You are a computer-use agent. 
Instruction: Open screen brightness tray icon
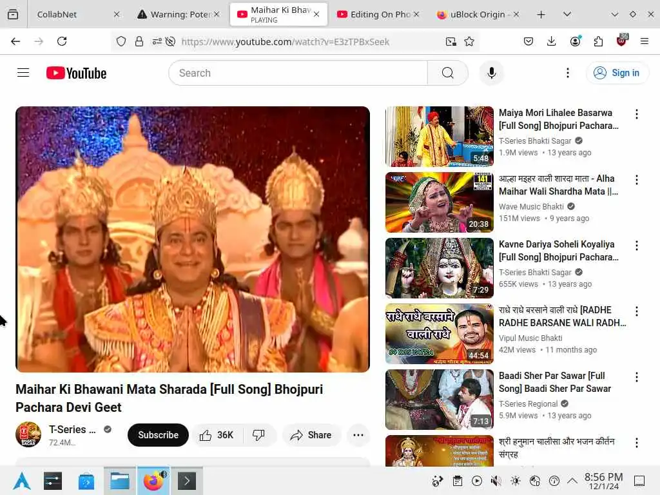516,481
